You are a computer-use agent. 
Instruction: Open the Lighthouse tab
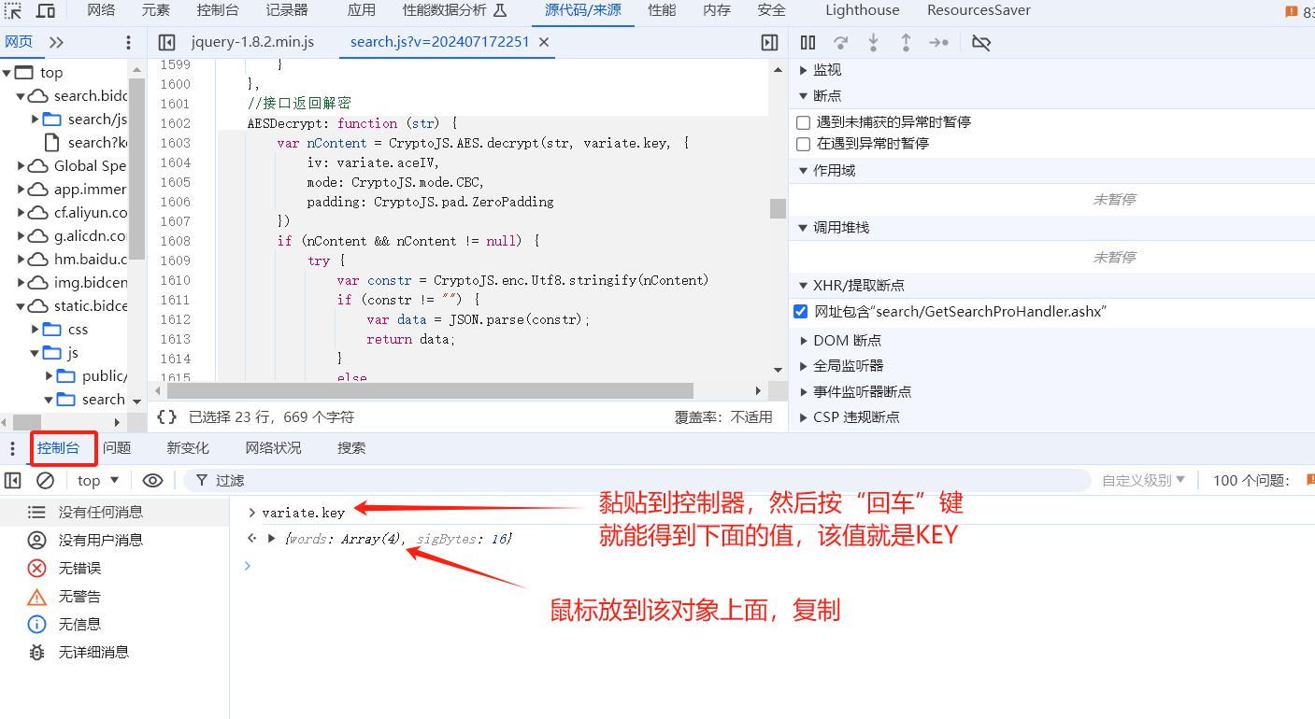(862, 10)
